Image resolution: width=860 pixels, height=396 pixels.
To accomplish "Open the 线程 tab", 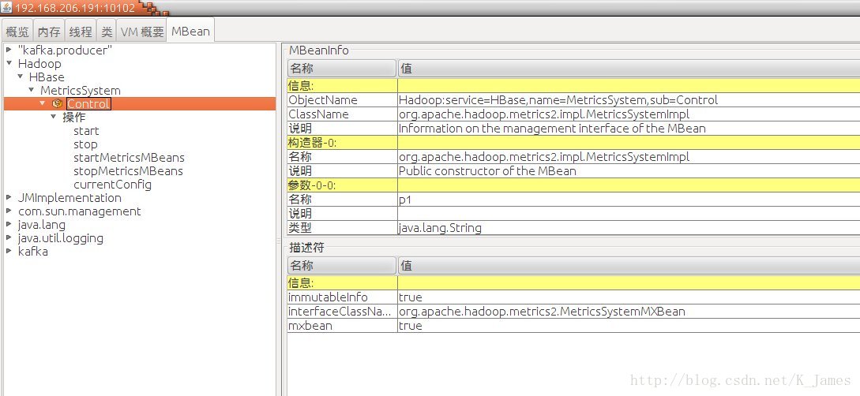I will click(x=81, y=32).
